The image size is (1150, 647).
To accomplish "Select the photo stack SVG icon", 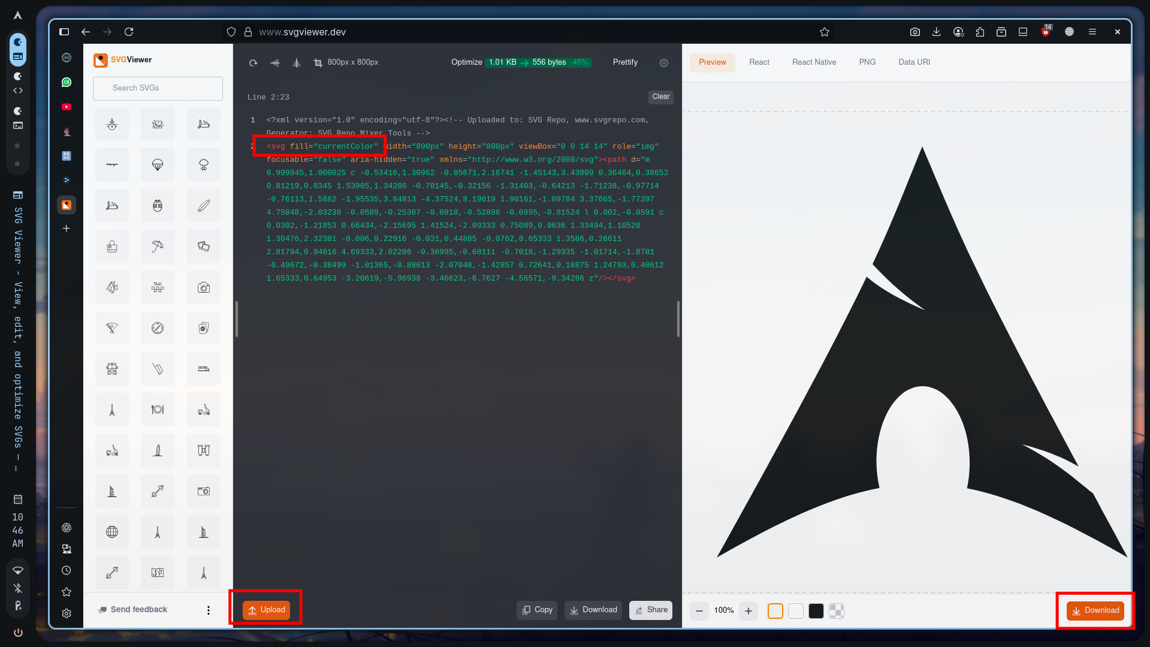I will (204, 246).
